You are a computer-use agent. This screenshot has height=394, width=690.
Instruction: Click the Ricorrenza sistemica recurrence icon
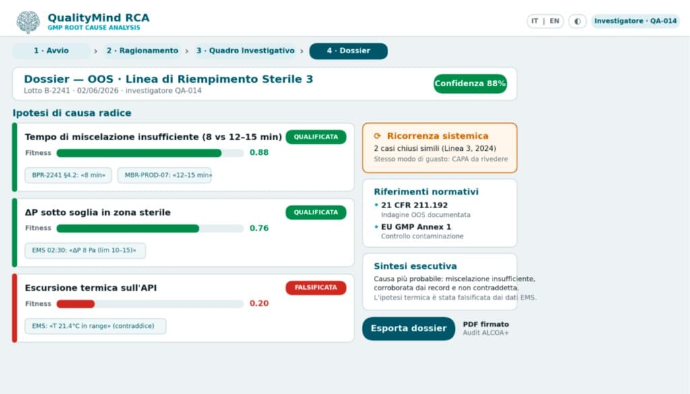click(377, 136)
